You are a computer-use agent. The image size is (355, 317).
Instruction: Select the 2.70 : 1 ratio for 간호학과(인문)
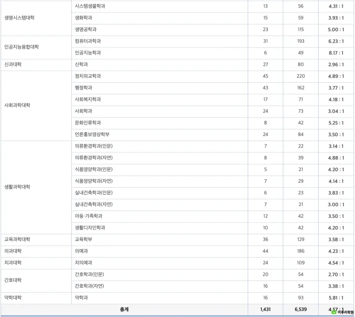[x=336, y=275]
